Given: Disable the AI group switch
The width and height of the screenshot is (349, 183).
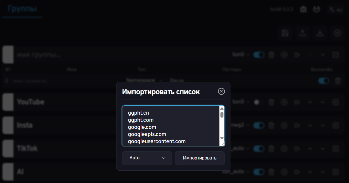Looking at the screenshot, I should tap(259, 172).
